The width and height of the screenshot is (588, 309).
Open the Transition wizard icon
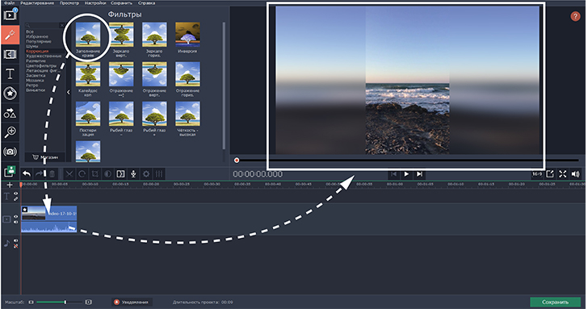(x=120, y=173)
